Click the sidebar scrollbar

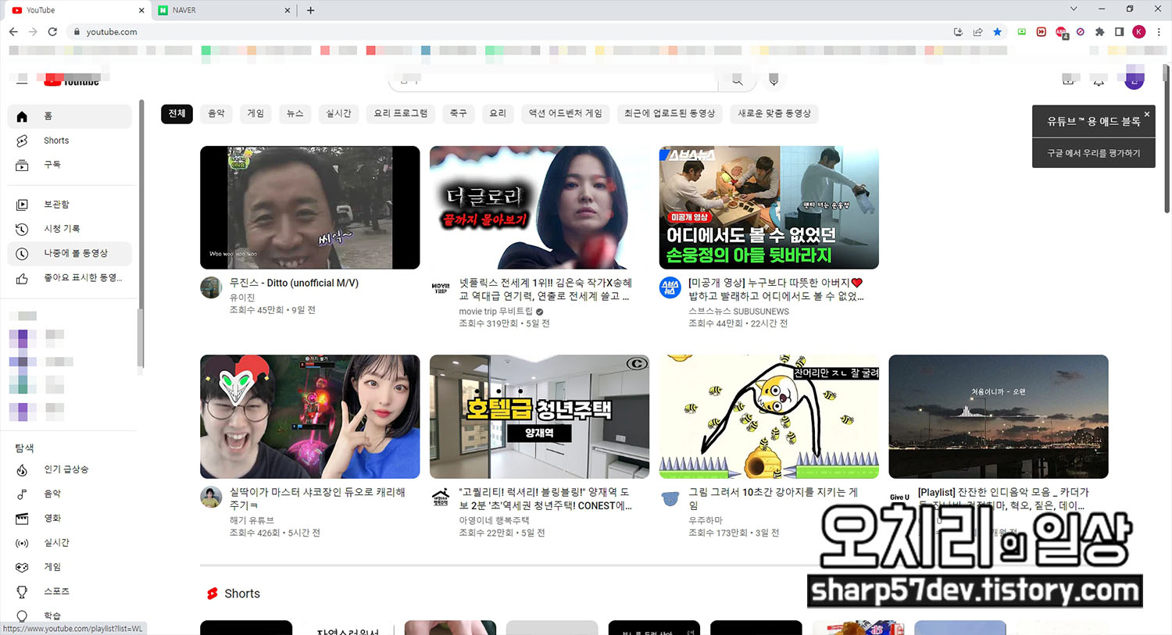point(141,234)
